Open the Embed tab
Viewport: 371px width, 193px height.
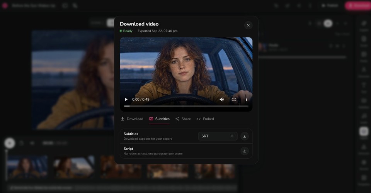tap(205, 119)
